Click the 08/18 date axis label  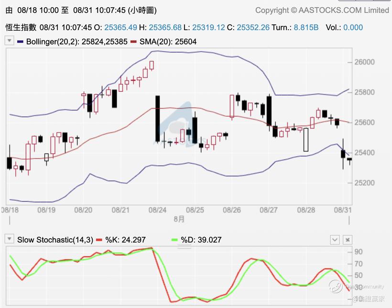10,209
